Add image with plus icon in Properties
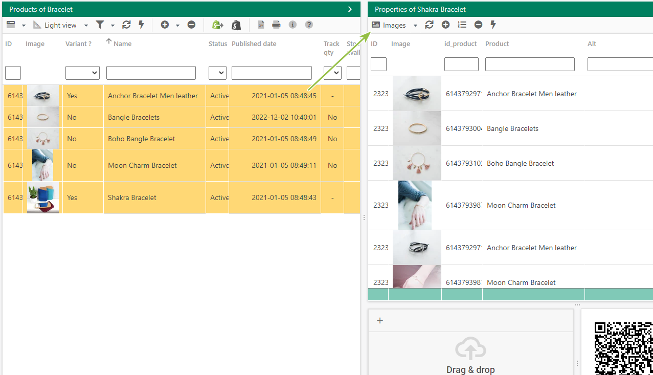This screenshot has width=653, height=375. [x=445, y=25]
